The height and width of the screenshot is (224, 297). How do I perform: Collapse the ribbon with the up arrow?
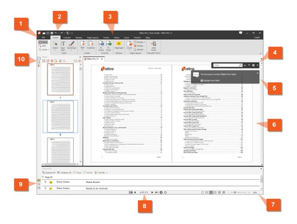click(260, 54)
